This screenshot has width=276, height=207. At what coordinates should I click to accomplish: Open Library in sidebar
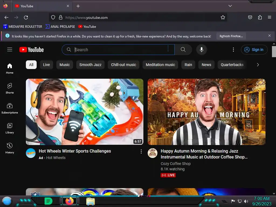coord(10,129)
